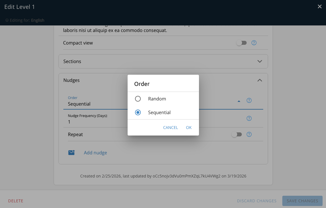
Task: Toggle the Compact view switch
Action: tap(241, 43)
